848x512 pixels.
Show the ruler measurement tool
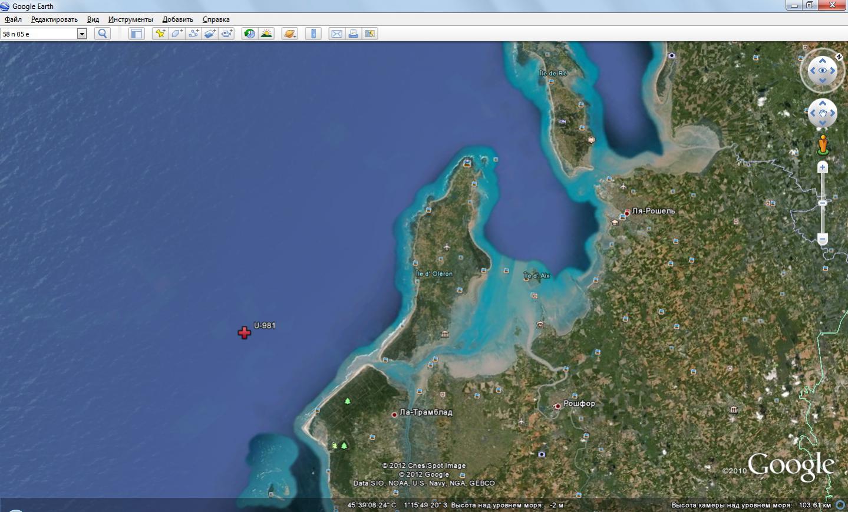coord(314,34)
